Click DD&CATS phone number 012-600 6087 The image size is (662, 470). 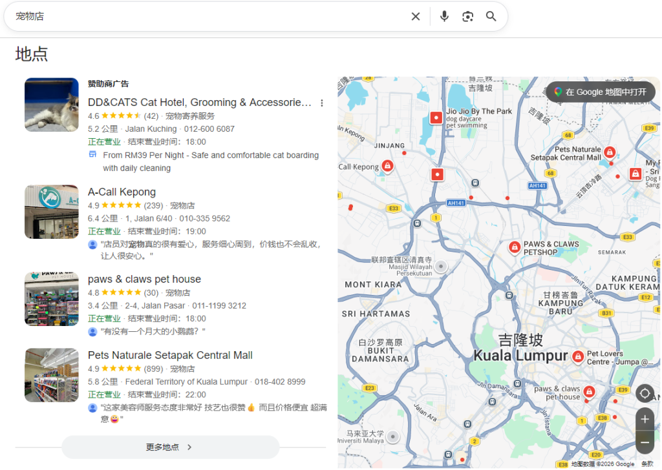click(209, 129)
